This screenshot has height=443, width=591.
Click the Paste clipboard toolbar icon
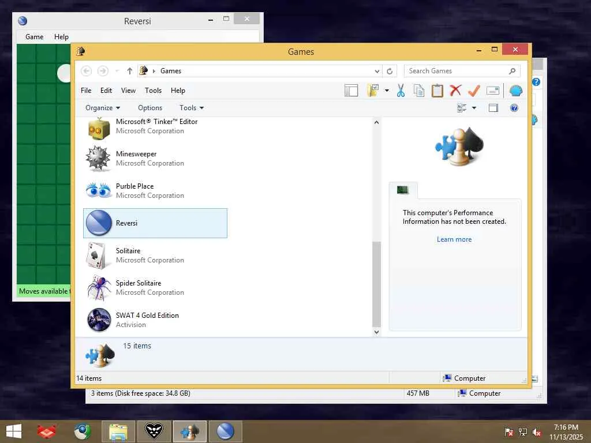coord(437,91)
